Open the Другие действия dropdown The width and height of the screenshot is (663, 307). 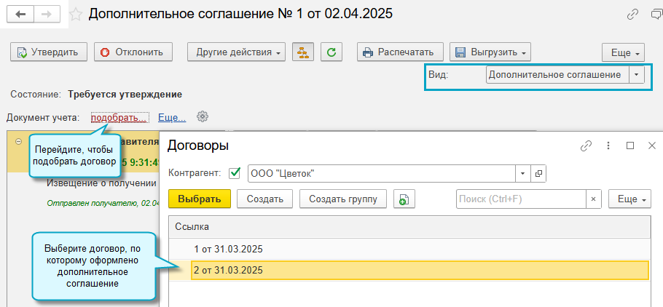[236, 52]
